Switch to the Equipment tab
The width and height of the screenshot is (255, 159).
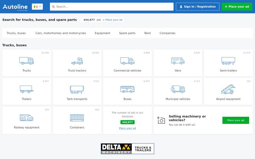click(102, 33)
